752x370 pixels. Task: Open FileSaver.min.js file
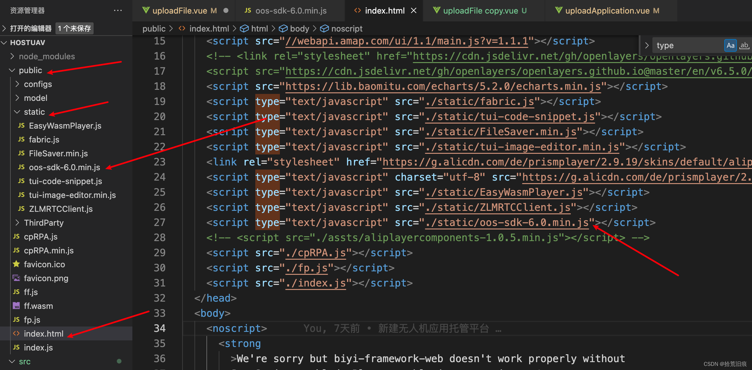tap(58, 153)
